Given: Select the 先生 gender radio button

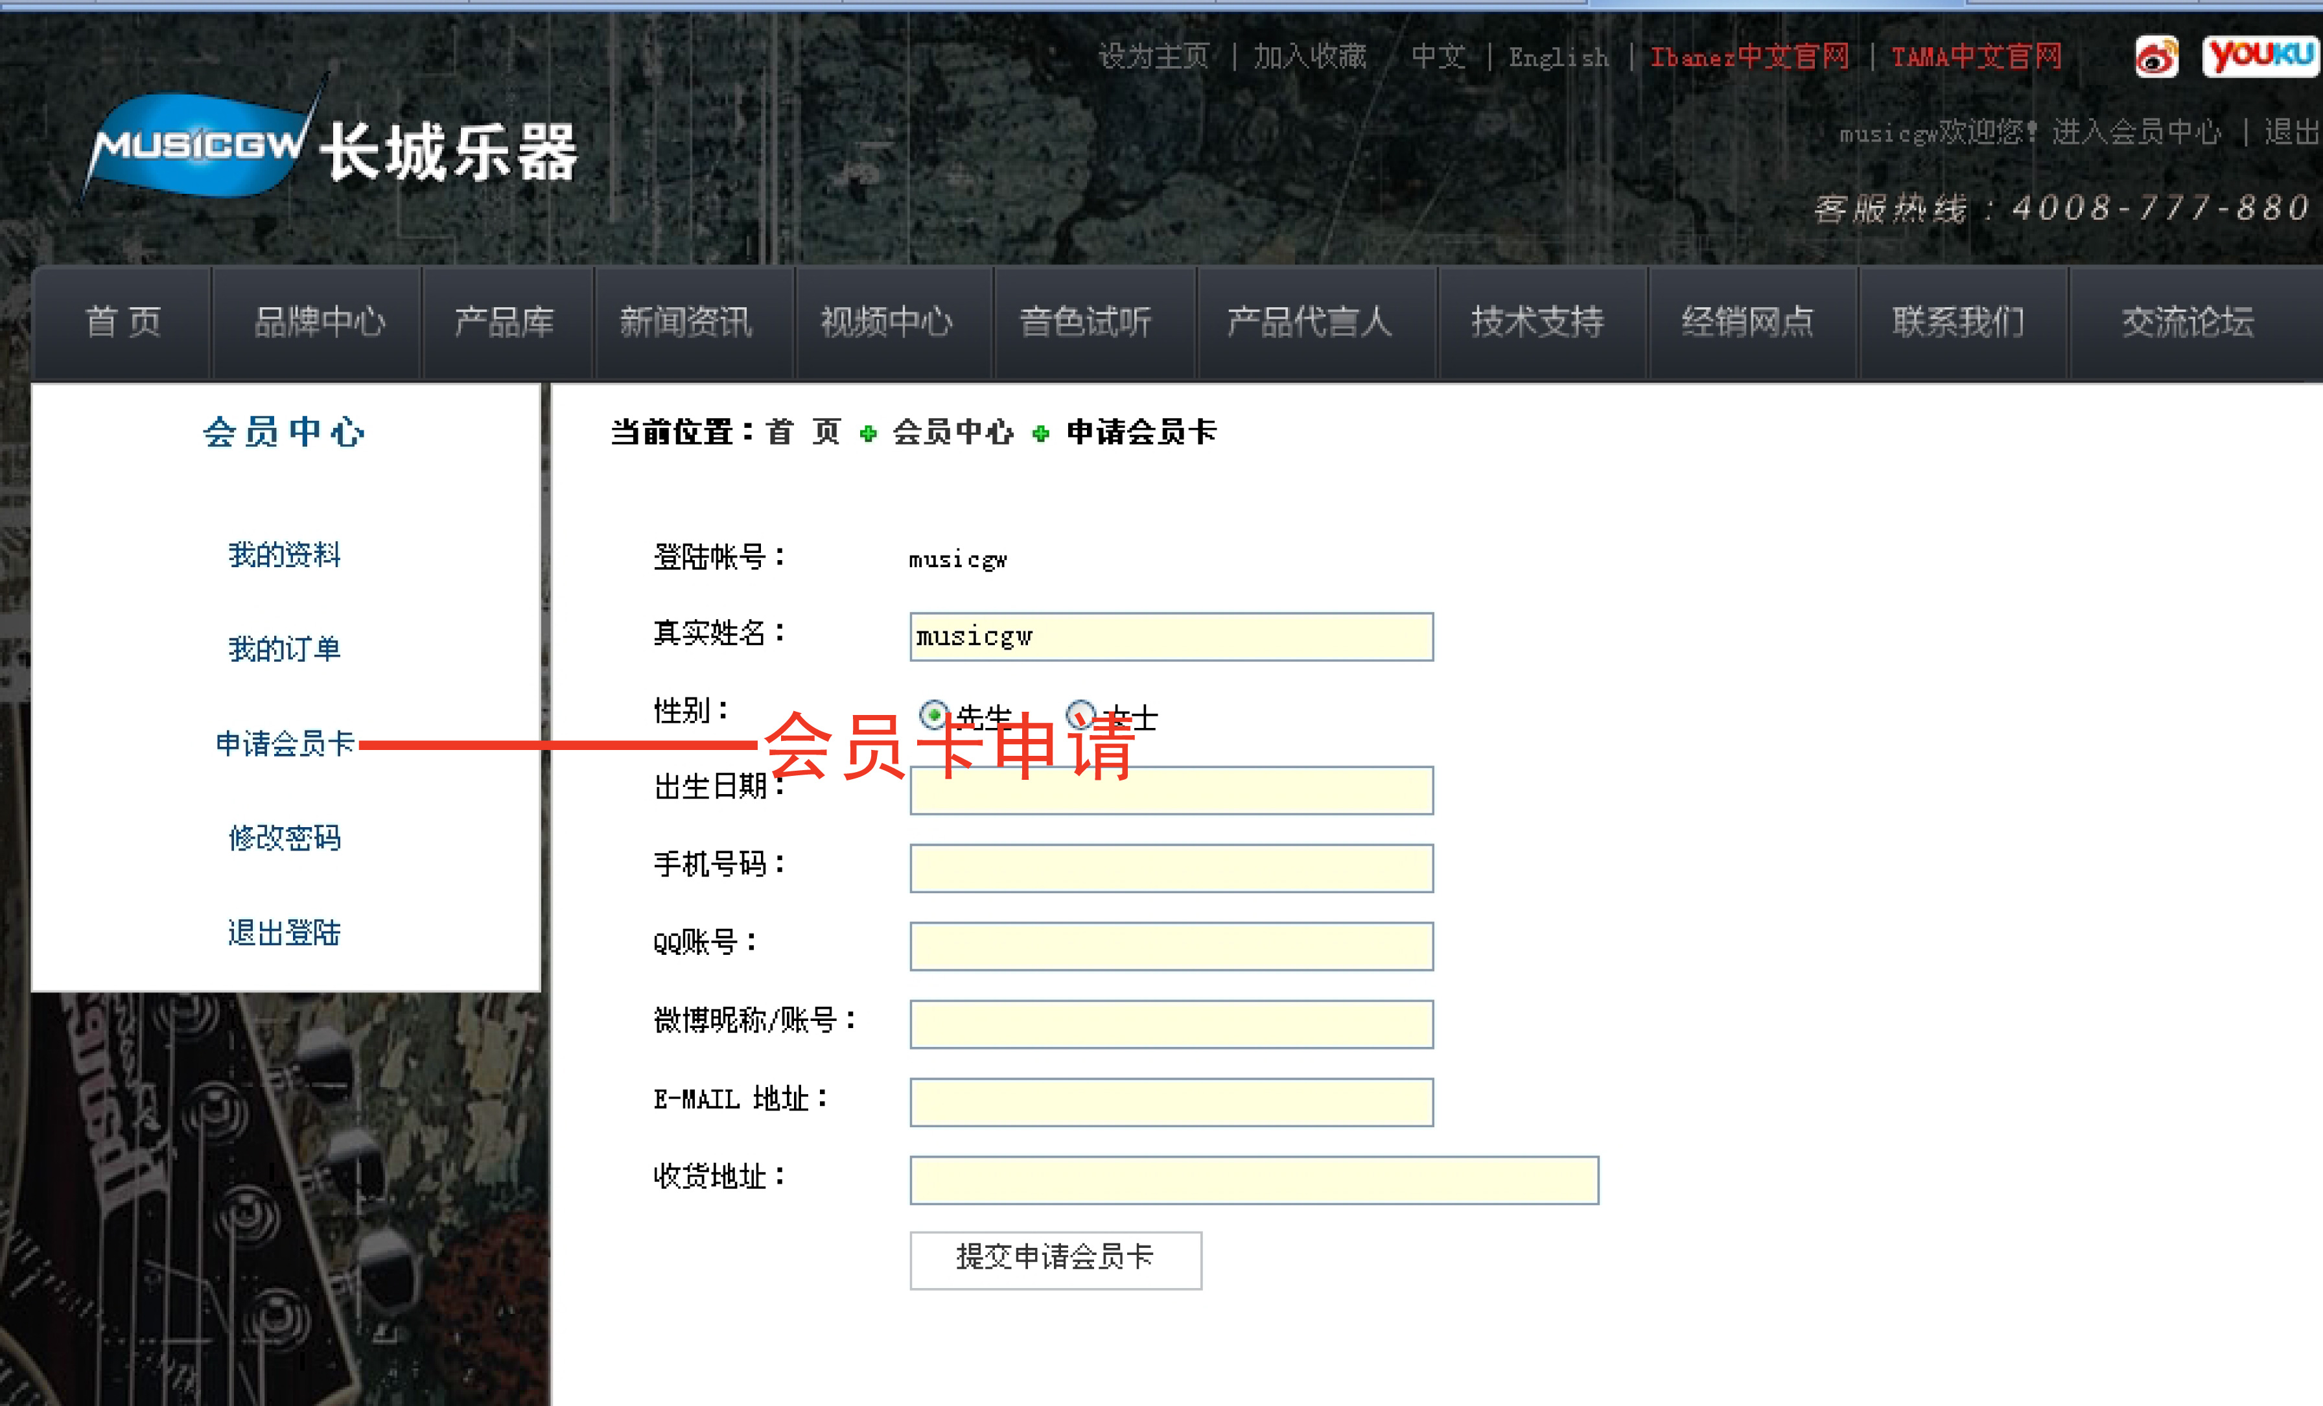Looking at the screenshot, I should (933, 715).
